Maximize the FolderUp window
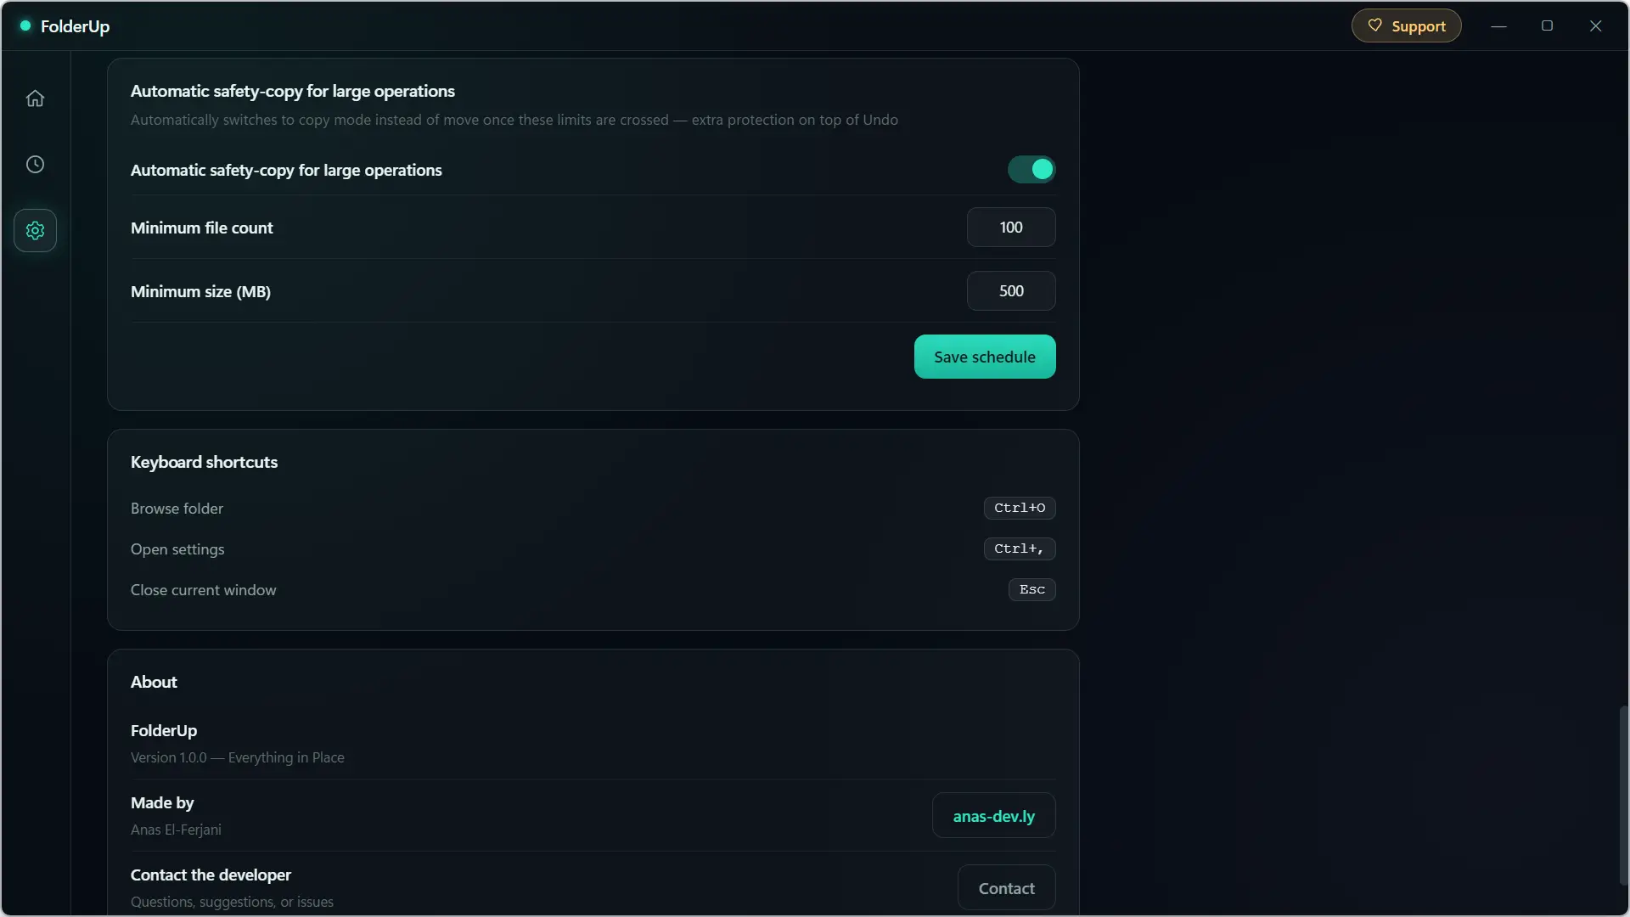The width and height of the screenshot is (1630, 917). pos(1548,26)
